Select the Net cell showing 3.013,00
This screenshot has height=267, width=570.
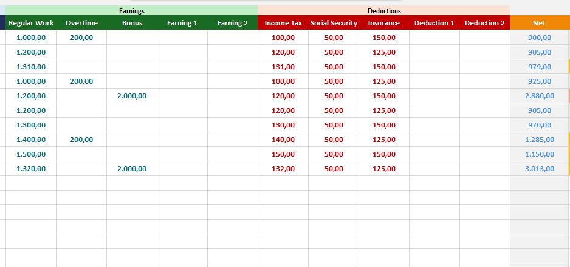pos(539,169)
